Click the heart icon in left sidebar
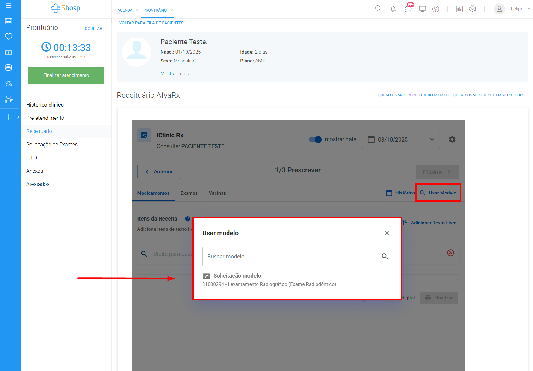Screen dimensions: 533x371 click(x=9, y=37)
